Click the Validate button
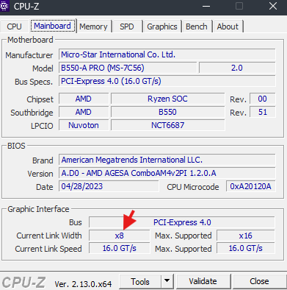287x290 pixels. (x=203, y=281)
